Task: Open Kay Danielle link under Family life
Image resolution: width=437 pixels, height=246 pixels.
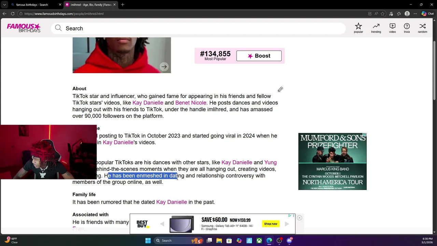Action: pyautogui.click(x=171, y=202)
